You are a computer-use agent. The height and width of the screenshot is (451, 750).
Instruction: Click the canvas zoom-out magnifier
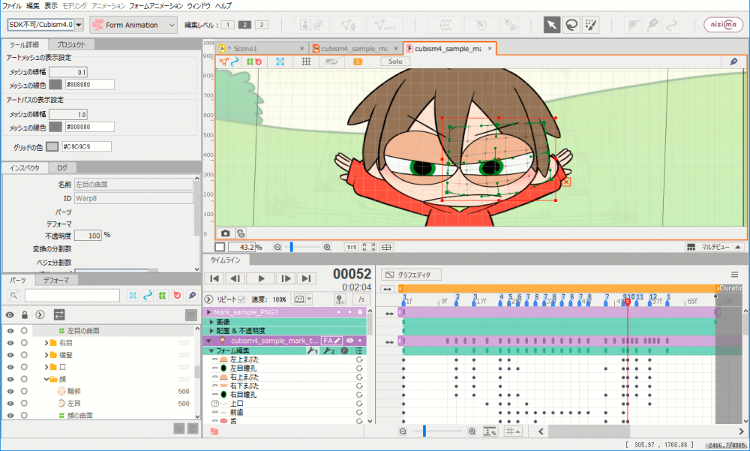coord(277,247)
